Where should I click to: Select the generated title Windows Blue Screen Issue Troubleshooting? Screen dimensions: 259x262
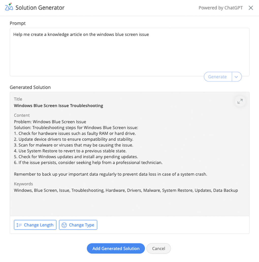tap(58, 106)
